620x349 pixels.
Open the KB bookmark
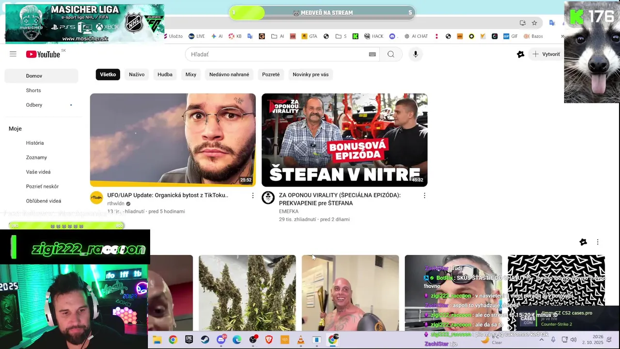pyautogui.click(x=235, y=36)
